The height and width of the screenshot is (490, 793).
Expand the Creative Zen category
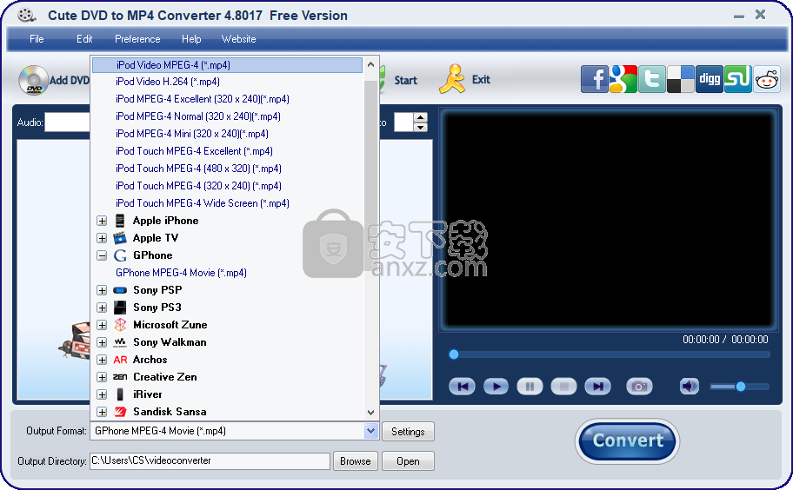pos(102,377)
